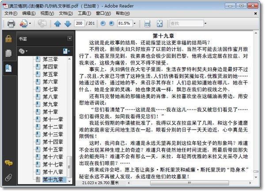The image size is (265, 192).
Task: Click page size text 21.023 x 29.700 厘米
Action: click(100, 183)
